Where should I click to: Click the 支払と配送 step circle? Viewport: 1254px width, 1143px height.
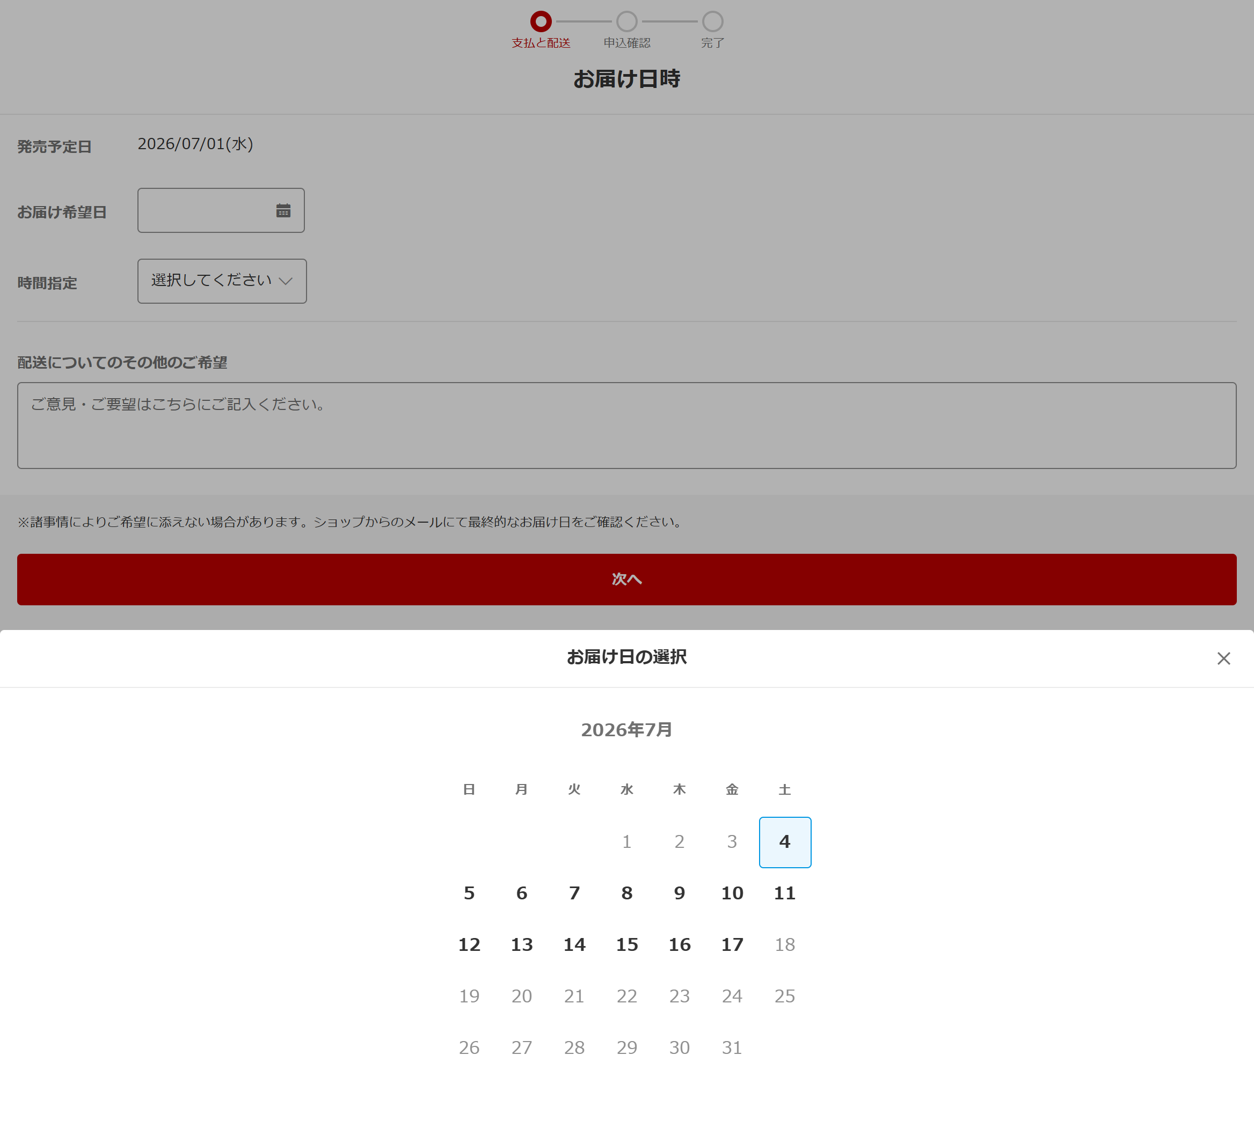pyautogui.click(x=541, y=21)
